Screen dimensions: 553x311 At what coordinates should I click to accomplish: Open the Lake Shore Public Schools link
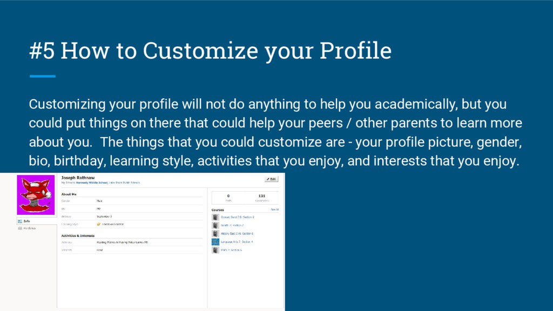[124, 182]
